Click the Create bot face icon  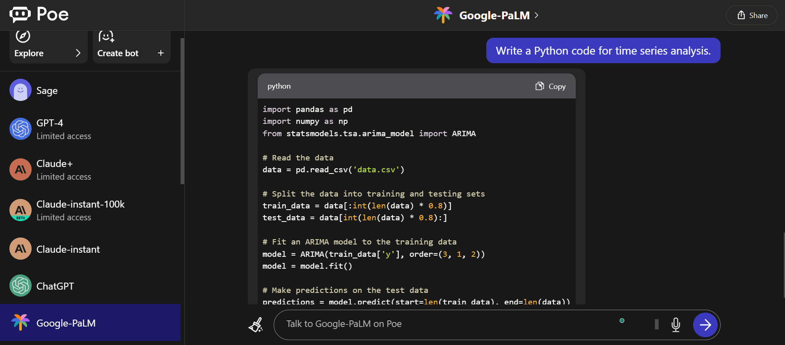[x=106, y=36]
